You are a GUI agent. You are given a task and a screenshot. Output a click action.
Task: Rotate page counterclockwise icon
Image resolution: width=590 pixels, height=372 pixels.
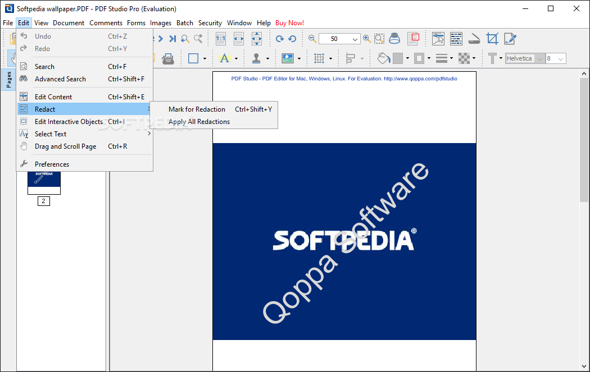tap(292, 39)
